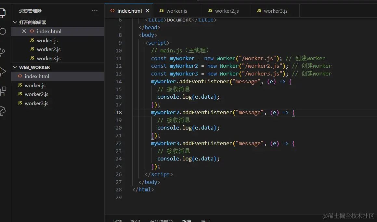Click the closing </script> tag on line 26
377x222 pixels.
(159, 174)
